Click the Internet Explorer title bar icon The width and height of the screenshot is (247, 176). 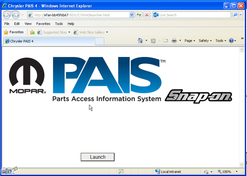[5, 6]
